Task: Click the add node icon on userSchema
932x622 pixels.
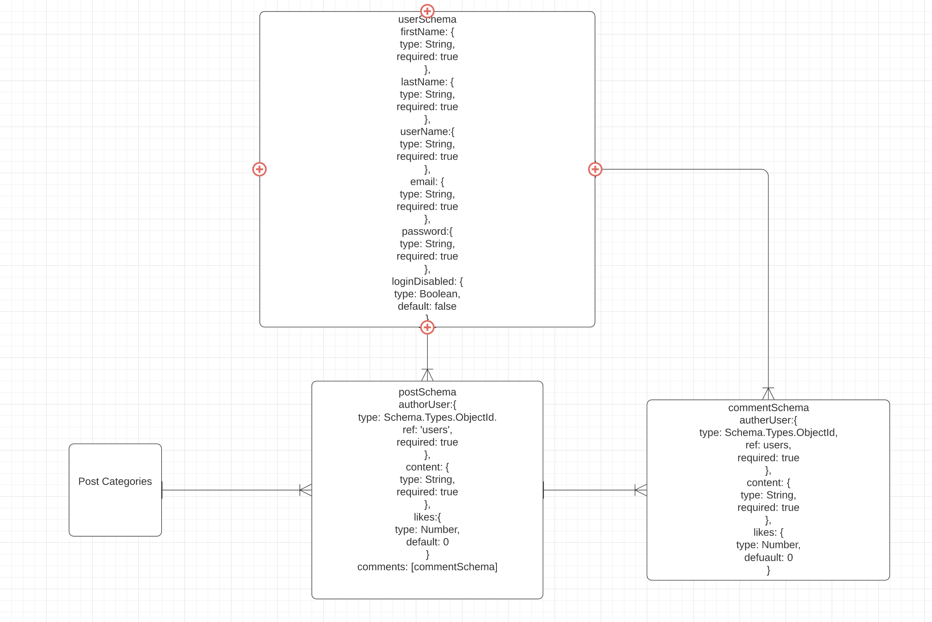Action: point(427,10)
